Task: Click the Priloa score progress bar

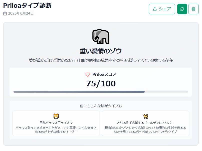Action: click(x=101, y=92)
